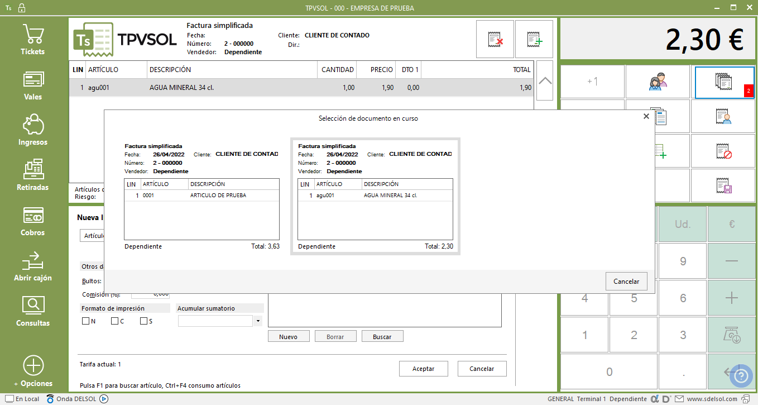Click Cancelar in document selection dialog
Screen dimensions: 758x405
(x=626, y=282)
